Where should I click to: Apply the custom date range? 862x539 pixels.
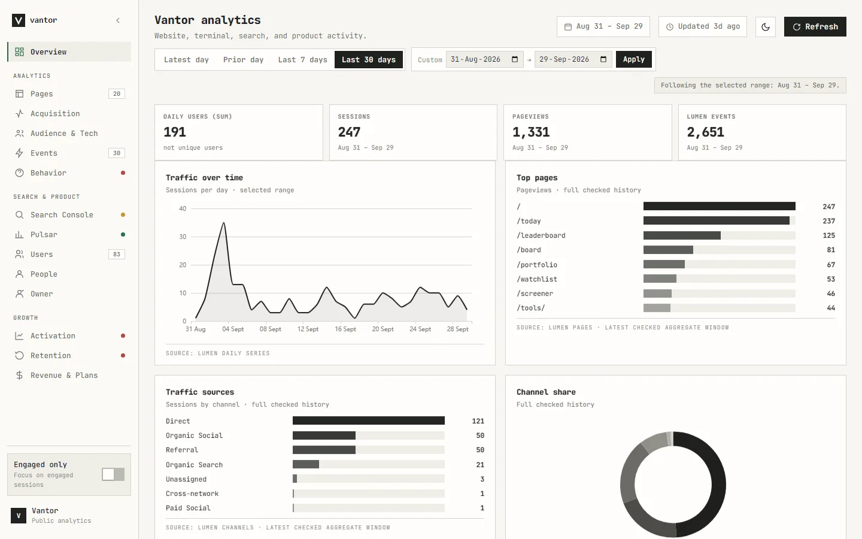point(634,59)
